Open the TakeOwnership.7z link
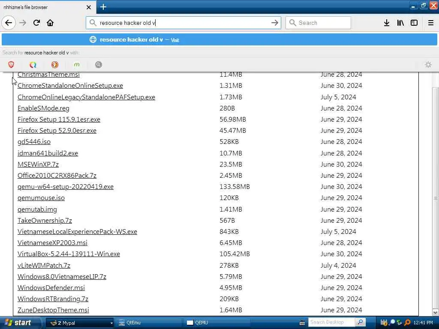The width and height of the screenshot is (439, 329). point(45,221)
